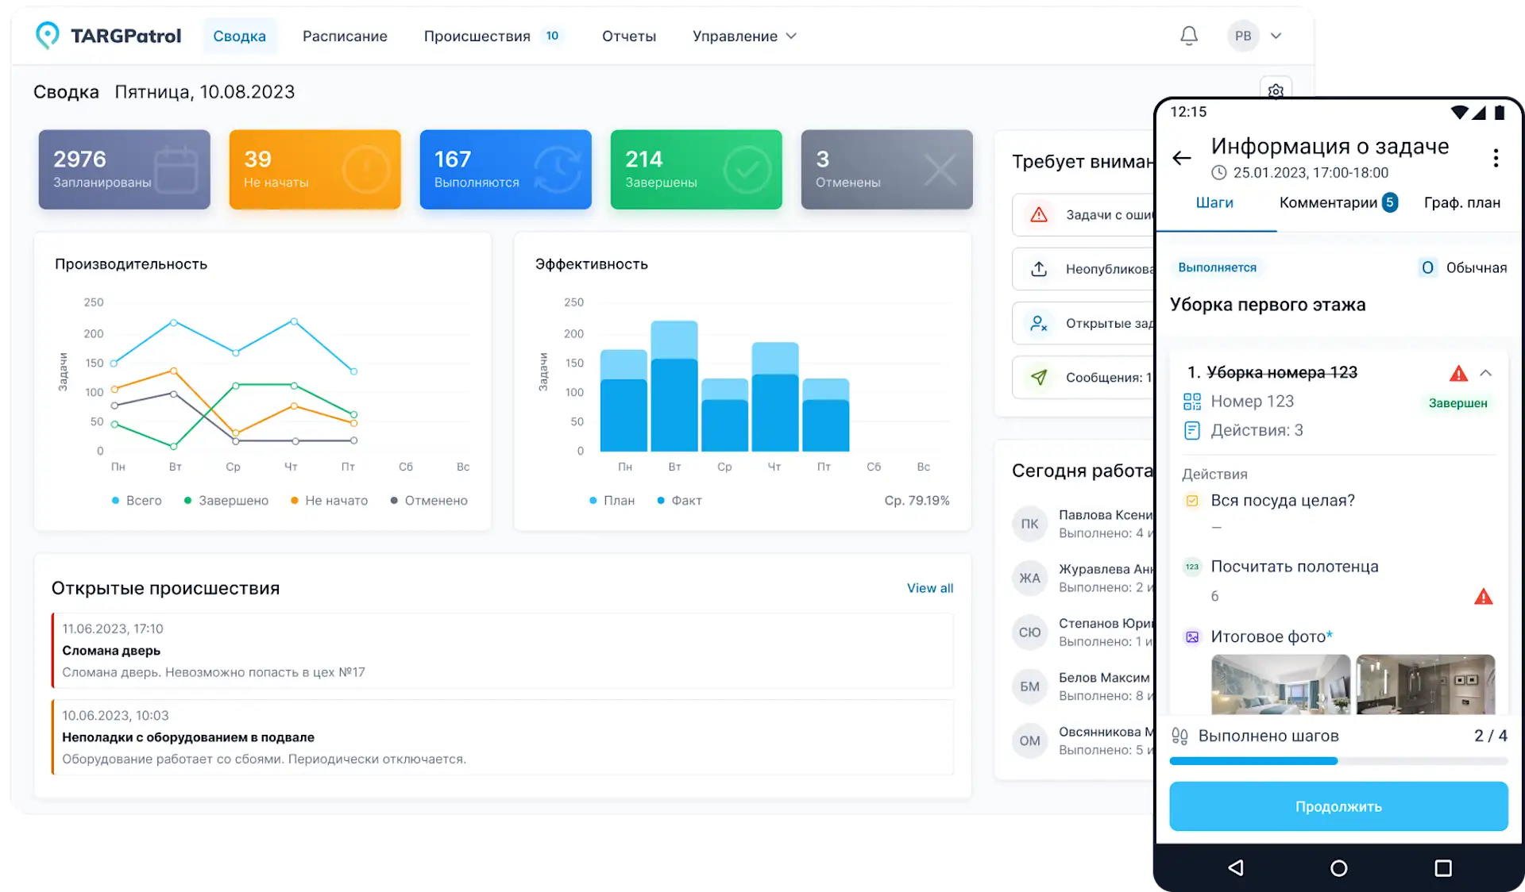This screenshot has height=892, width=1525.
Task: Open the dashboard settings gear
Action: pos(1276,90)
